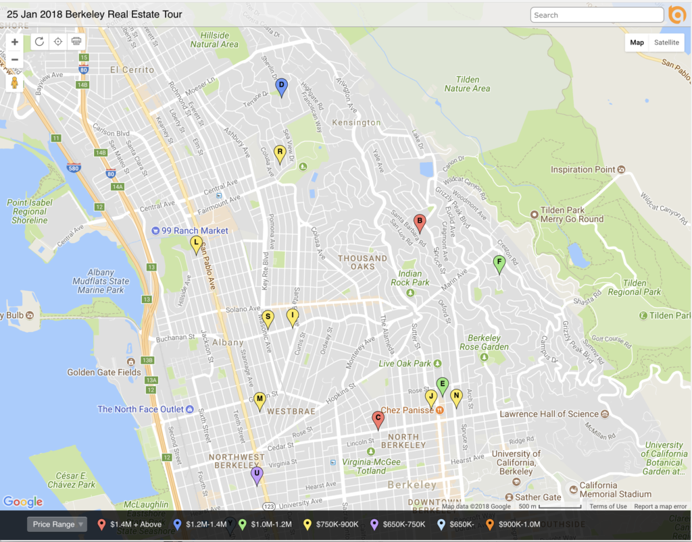Click the Lawrence Hall of Science icon
This screenshot has width=692, height=542.
605,414
